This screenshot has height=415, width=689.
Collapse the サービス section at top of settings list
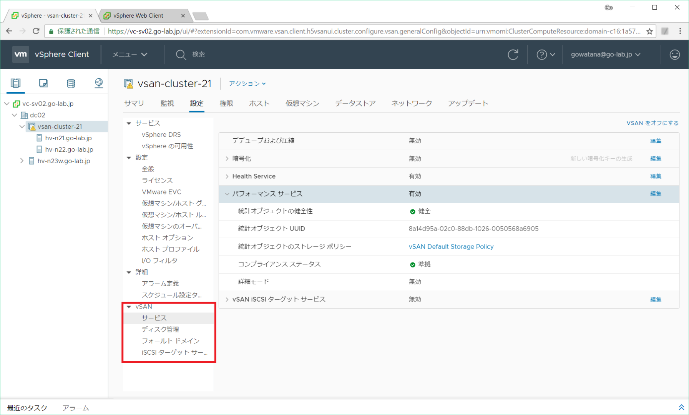pyautogui.click(x=129, y=123)
